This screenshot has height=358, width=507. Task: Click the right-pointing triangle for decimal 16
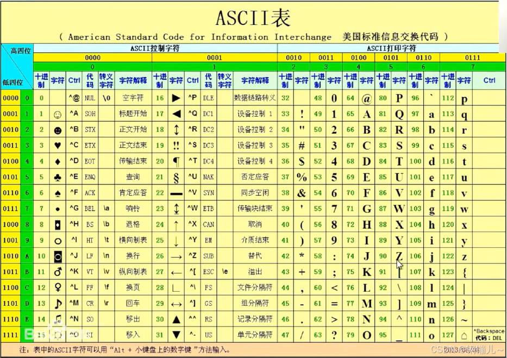[x=176, y=98]
